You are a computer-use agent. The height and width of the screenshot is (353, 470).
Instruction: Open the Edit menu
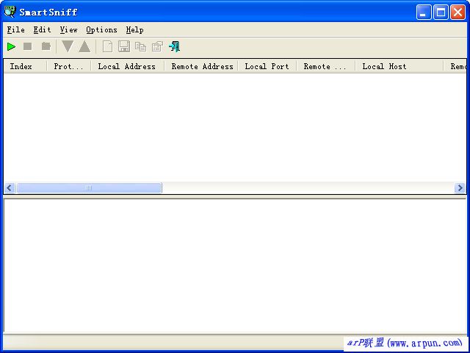pyautogui.click(x=42, y=29)
